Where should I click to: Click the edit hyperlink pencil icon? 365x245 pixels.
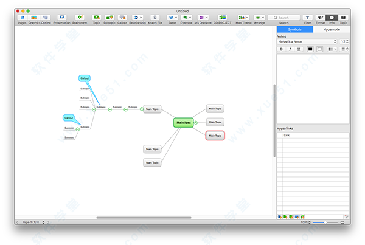[x=346, y=217]
